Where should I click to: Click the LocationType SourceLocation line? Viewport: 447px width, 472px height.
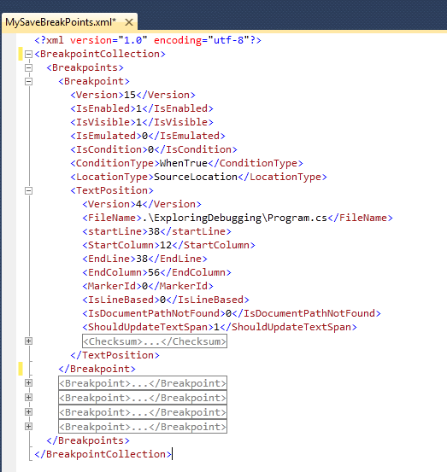point(198,177)
